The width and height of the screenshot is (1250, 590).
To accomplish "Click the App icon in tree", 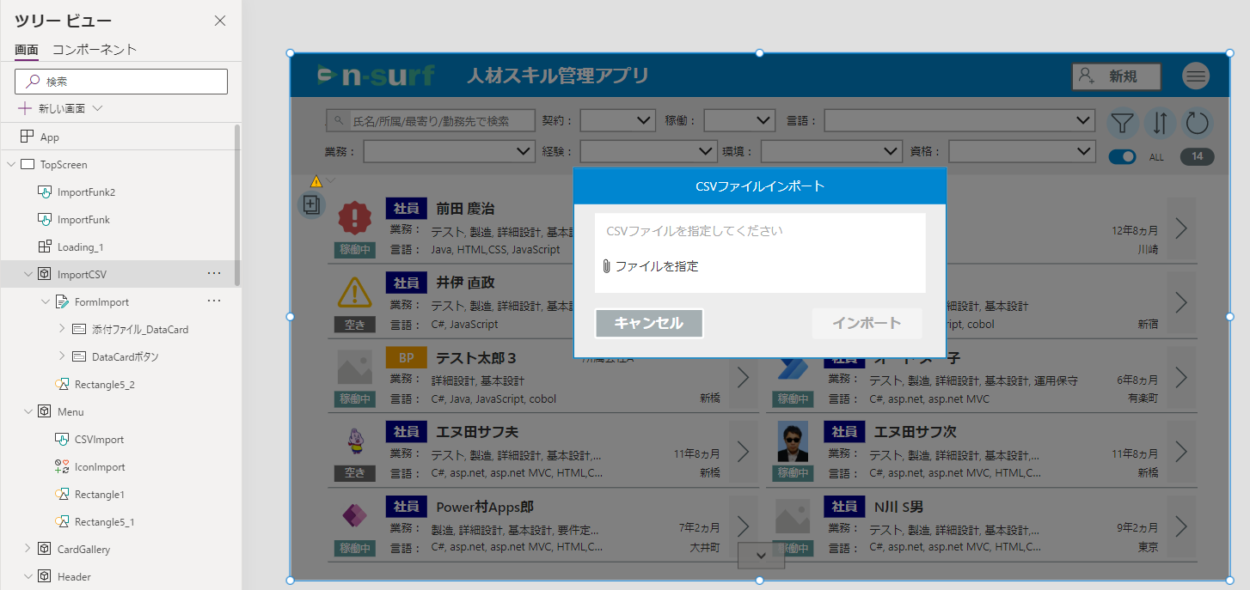I will [27, 137].
